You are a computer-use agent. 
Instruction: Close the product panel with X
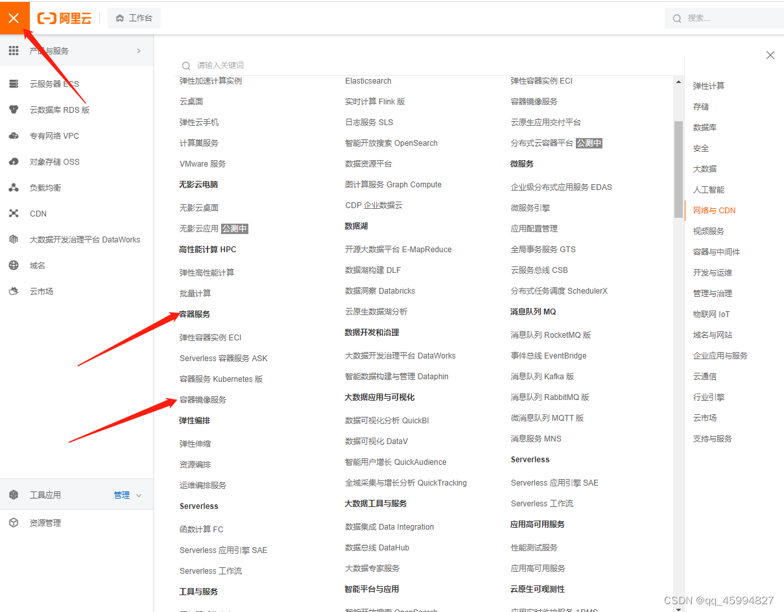(x=770, y=55)
